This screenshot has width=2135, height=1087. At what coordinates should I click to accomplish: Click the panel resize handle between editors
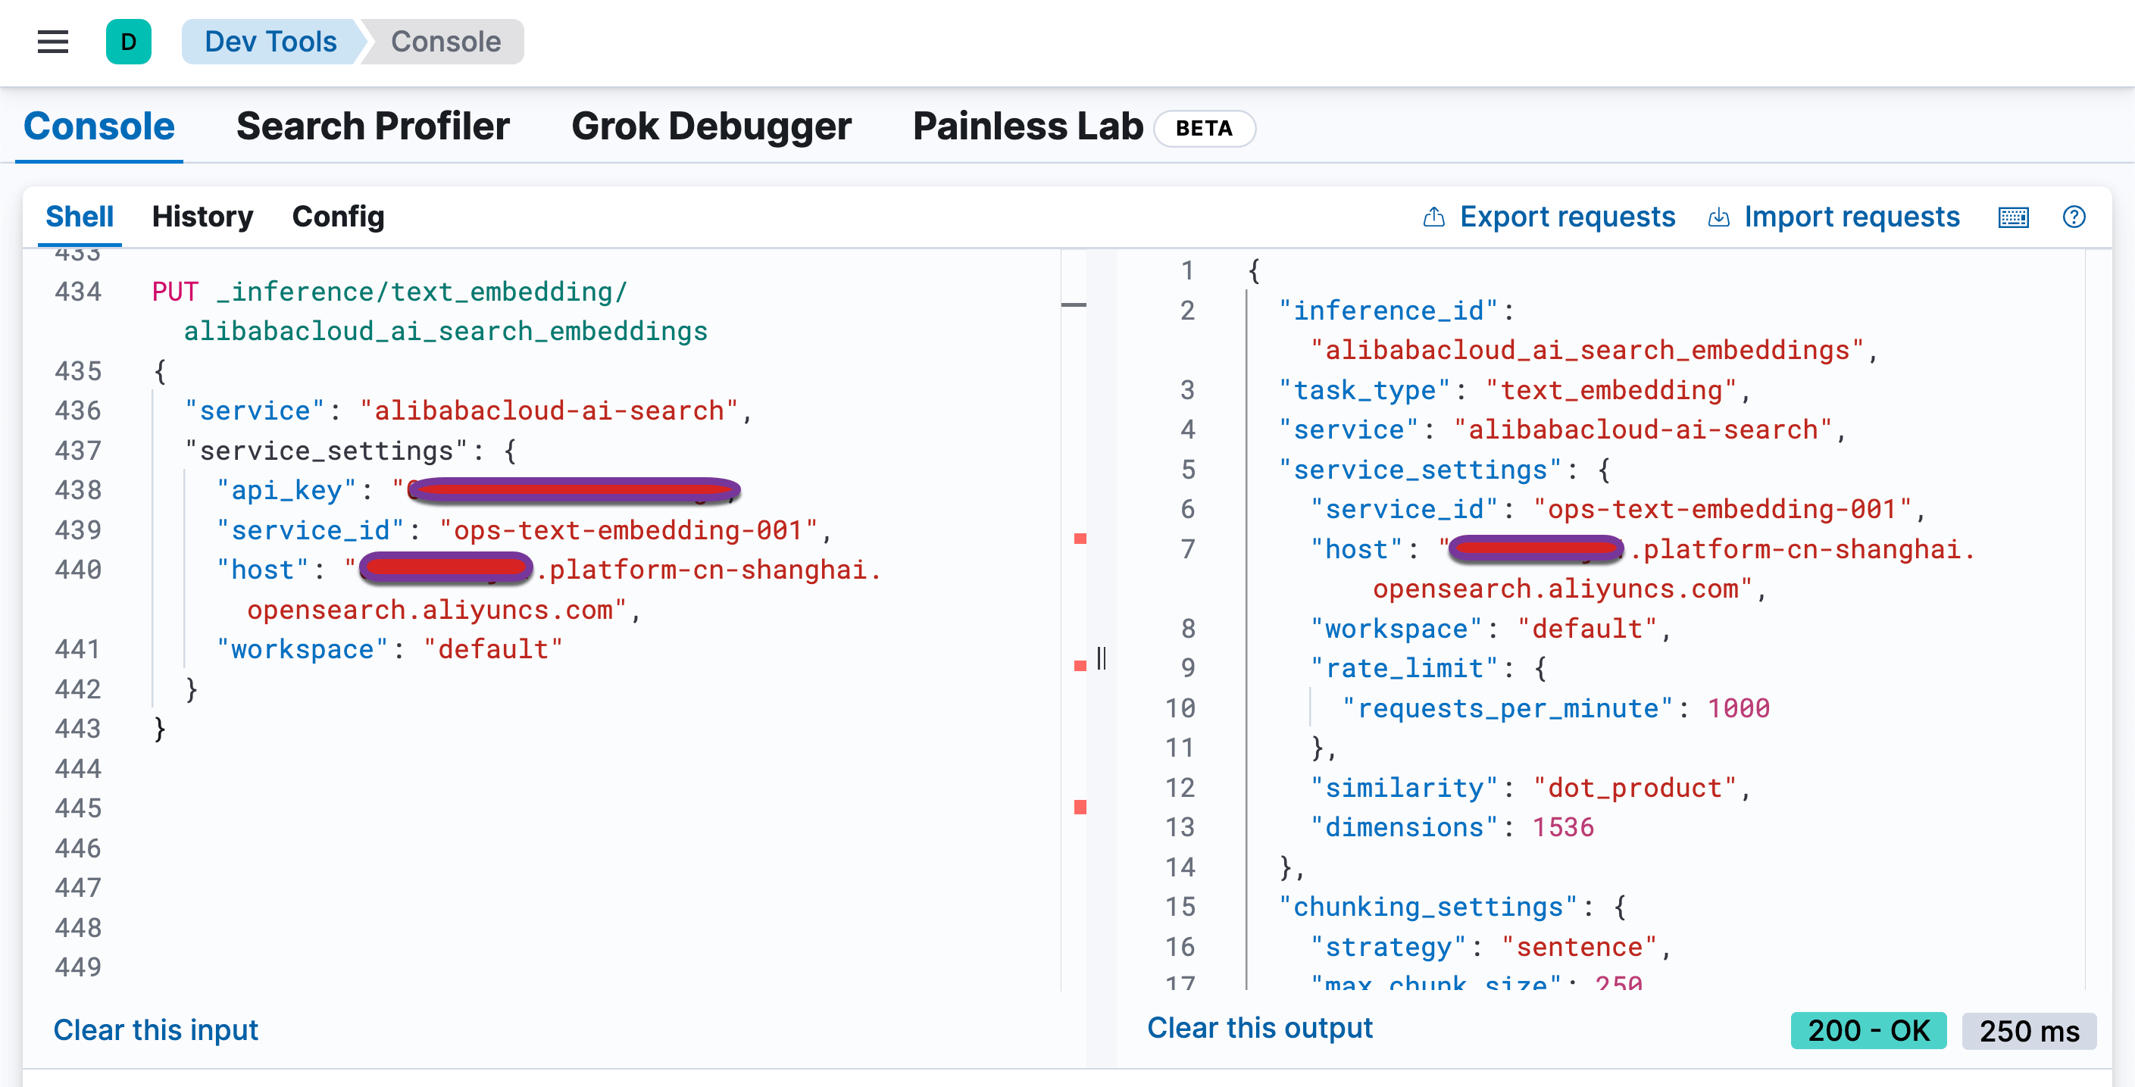(x=1102, y=659)
